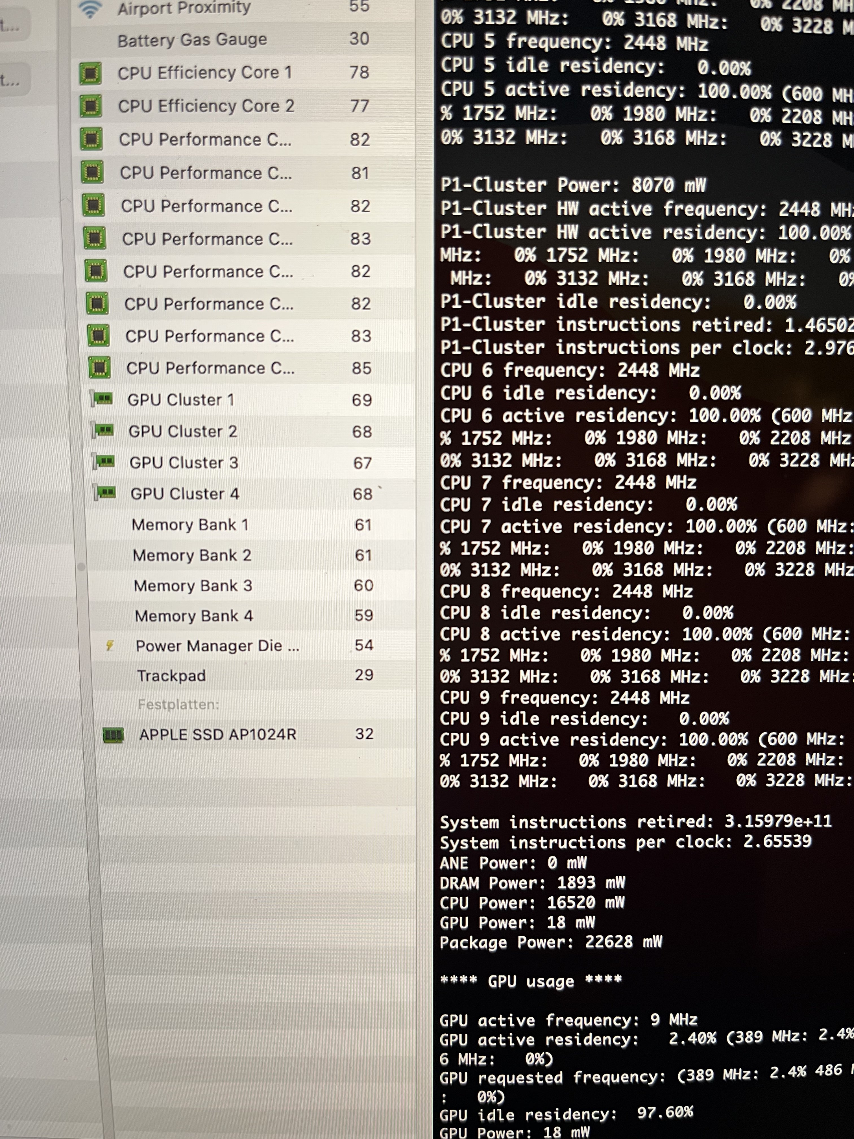Click the GPU Cluster 1 card icon
This screenshot has width=854, height=1139.
tap(103, 399)
